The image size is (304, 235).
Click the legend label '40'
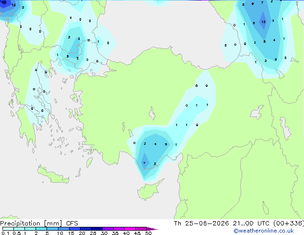[x=126, y=233]
